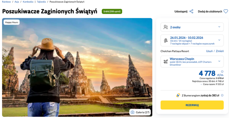Expand the Warszawa Chopin flight dropdown
This screenshot has width=229, height=118.
tap(219, 61)
